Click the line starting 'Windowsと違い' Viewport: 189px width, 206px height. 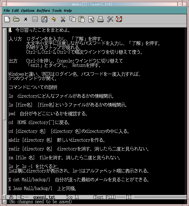[74, 74]
